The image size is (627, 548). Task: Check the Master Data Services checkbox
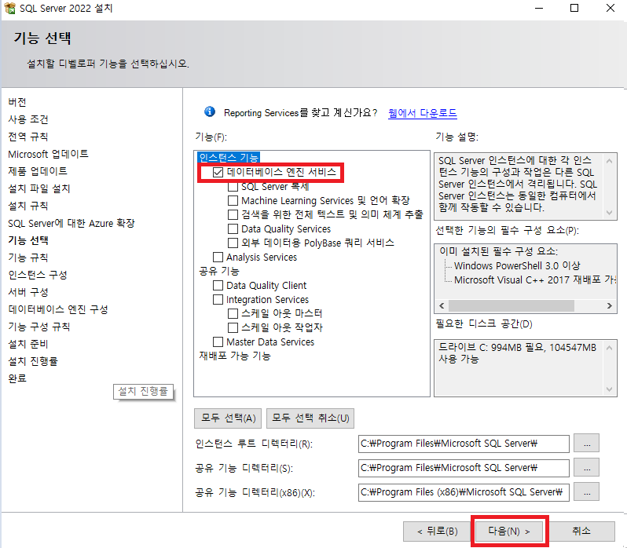coord(218,342)
